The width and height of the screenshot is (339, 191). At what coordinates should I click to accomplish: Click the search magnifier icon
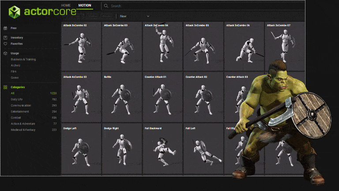(x=106, y=6)
